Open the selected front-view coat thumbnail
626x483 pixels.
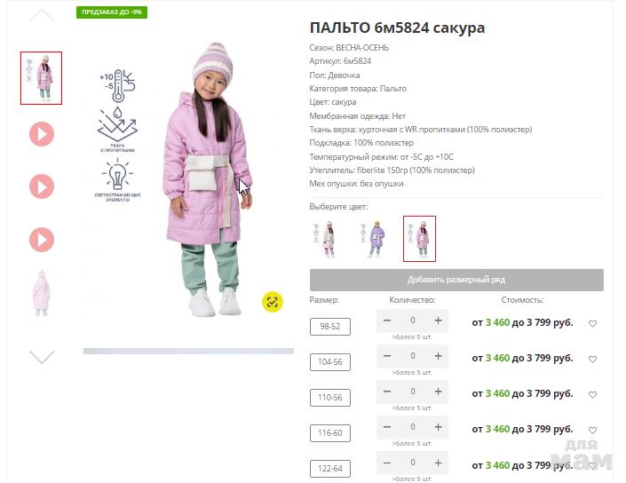[42, 78]
